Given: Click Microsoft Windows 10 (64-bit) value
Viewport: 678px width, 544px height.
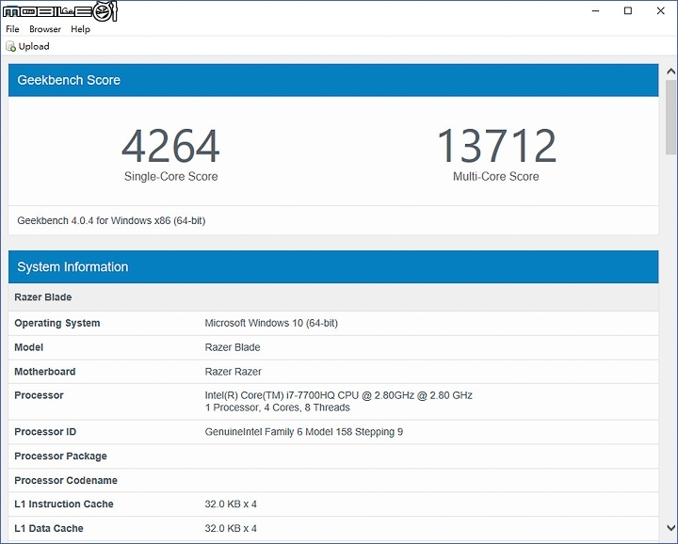Looking at the screenshot, I should [x=271, y=323].
